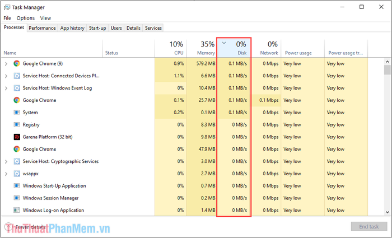Expand Service Host: Connected Devices group
392x238 pixels.
pyautogui.click(x=6, y=76)
